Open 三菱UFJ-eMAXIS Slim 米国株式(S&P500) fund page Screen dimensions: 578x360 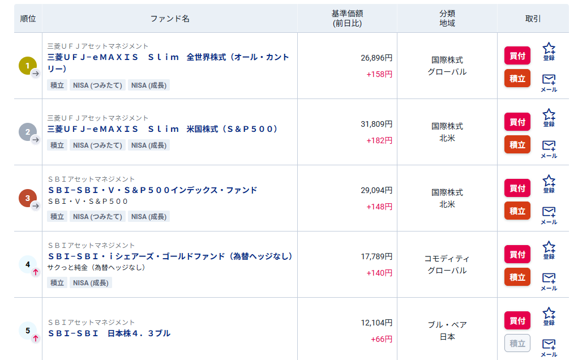[x=162, y=129]
